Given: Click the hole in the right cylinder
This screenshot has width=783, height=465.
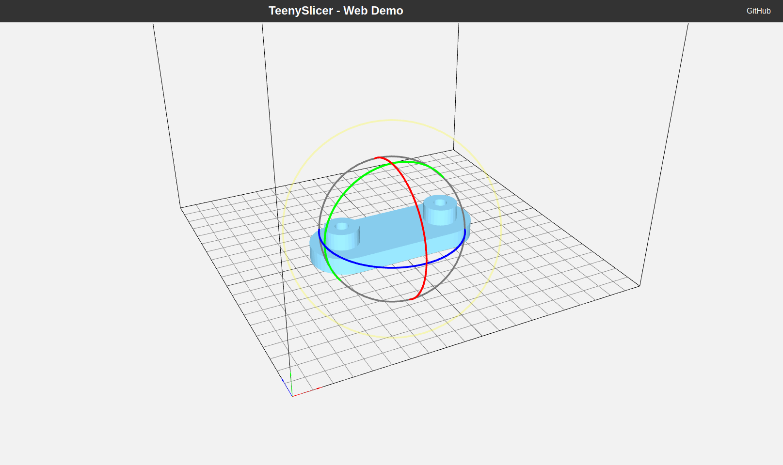Looking at the screenshot, I should (x=440, y=202).
